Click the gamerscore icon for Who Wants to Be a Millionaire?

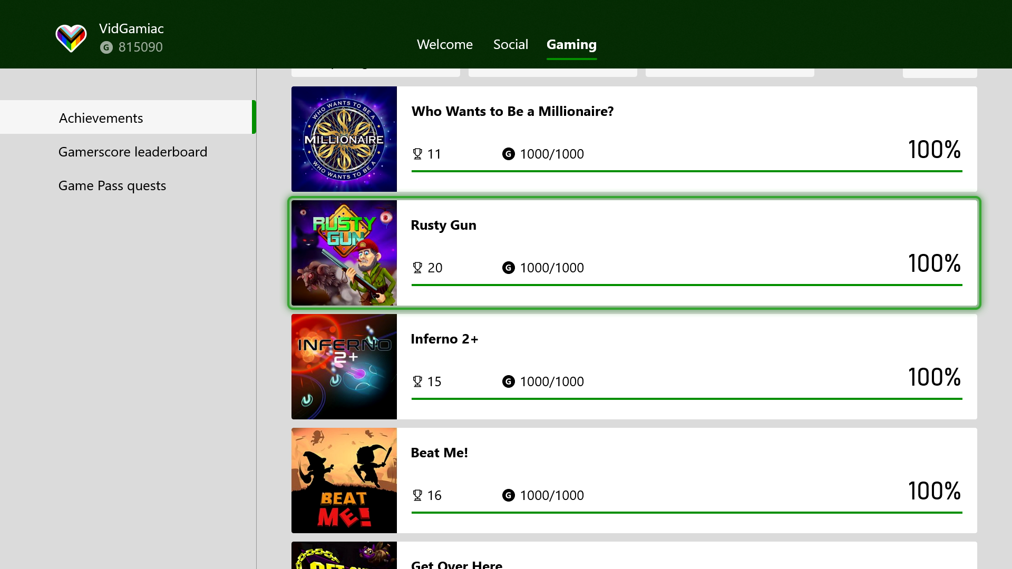click(508, 154)
